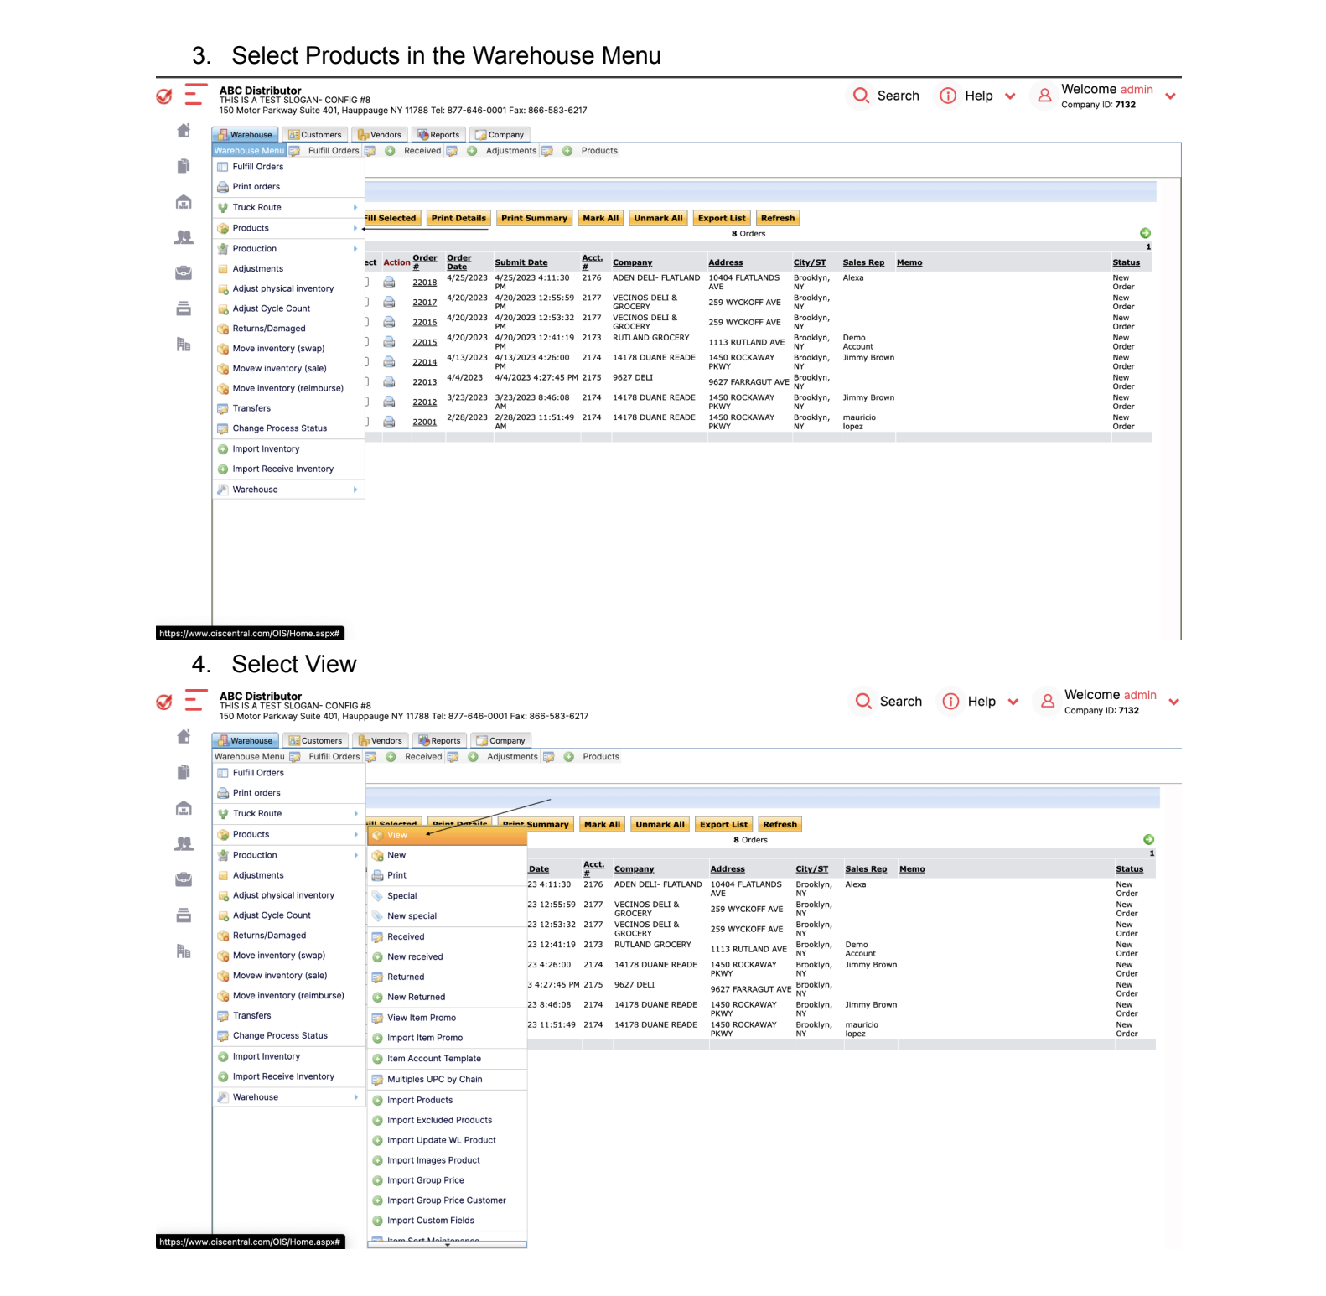
Task: Expand Production submenu arrow in step 3 menu
Action: click(355, 249)
